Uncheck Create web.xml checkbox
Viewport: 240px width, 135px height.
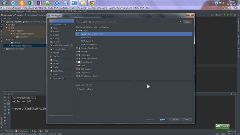click(x=77, y=89)
